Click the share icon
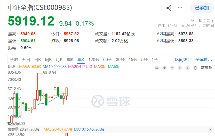Image resolution: width=215 pixels, height=136 pixels. (x=169, y=8)
